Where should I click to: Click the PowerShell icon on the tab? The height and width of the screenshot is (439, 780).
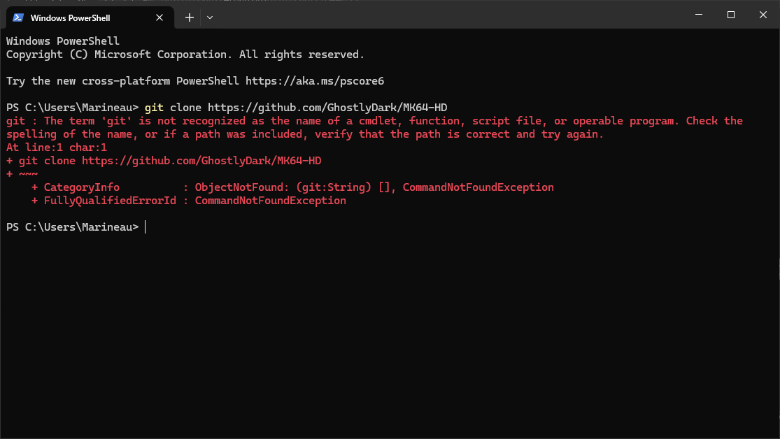coord(18,17)
